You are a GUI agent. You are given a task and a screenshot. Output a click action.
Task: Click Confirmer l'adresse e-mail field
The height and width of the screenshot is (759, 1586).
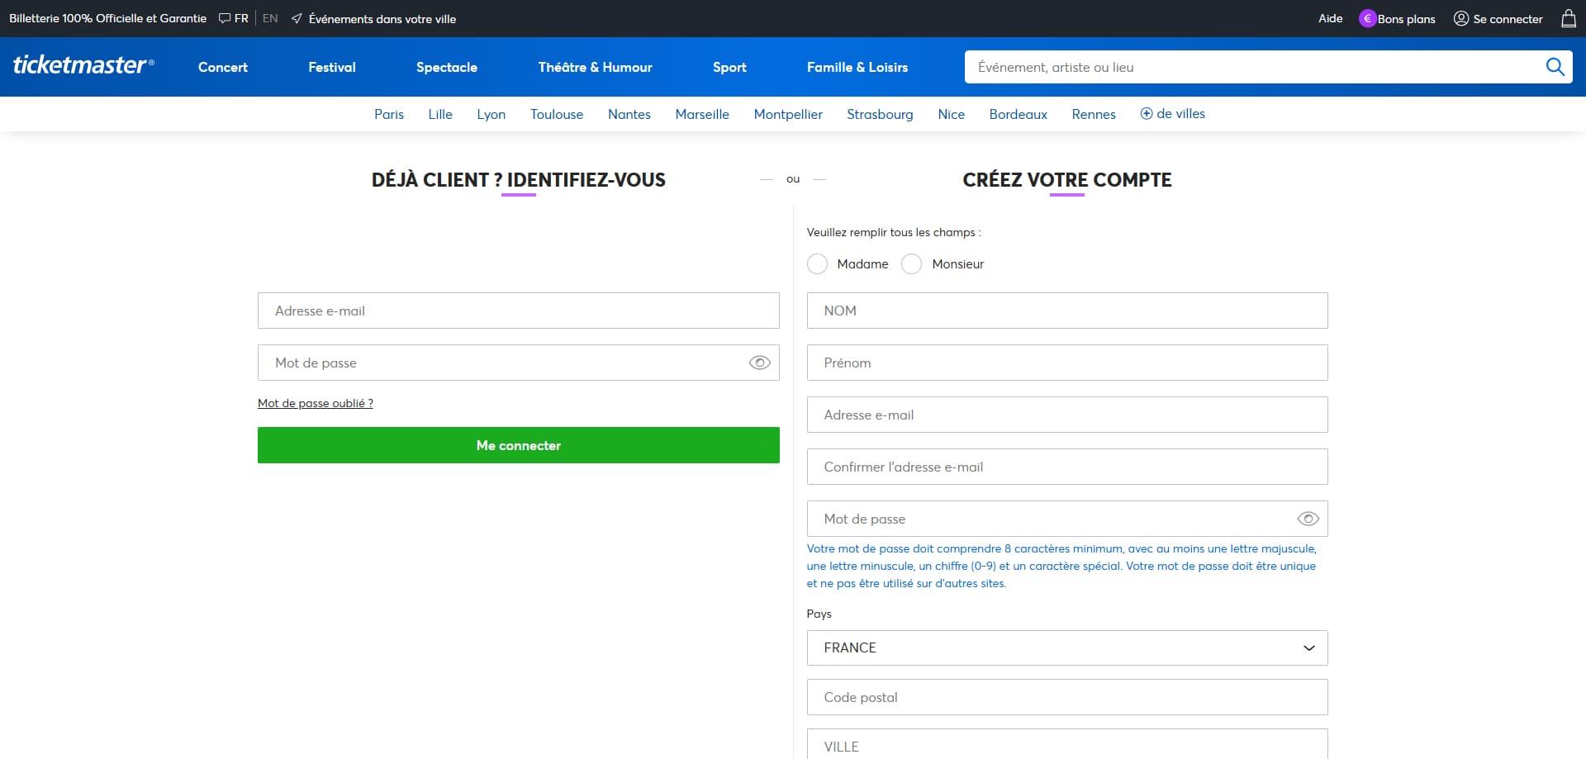1067,467
